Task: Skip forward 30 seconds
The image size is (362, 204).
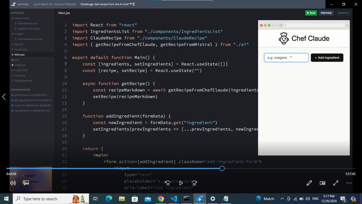Action: point(194,183)
